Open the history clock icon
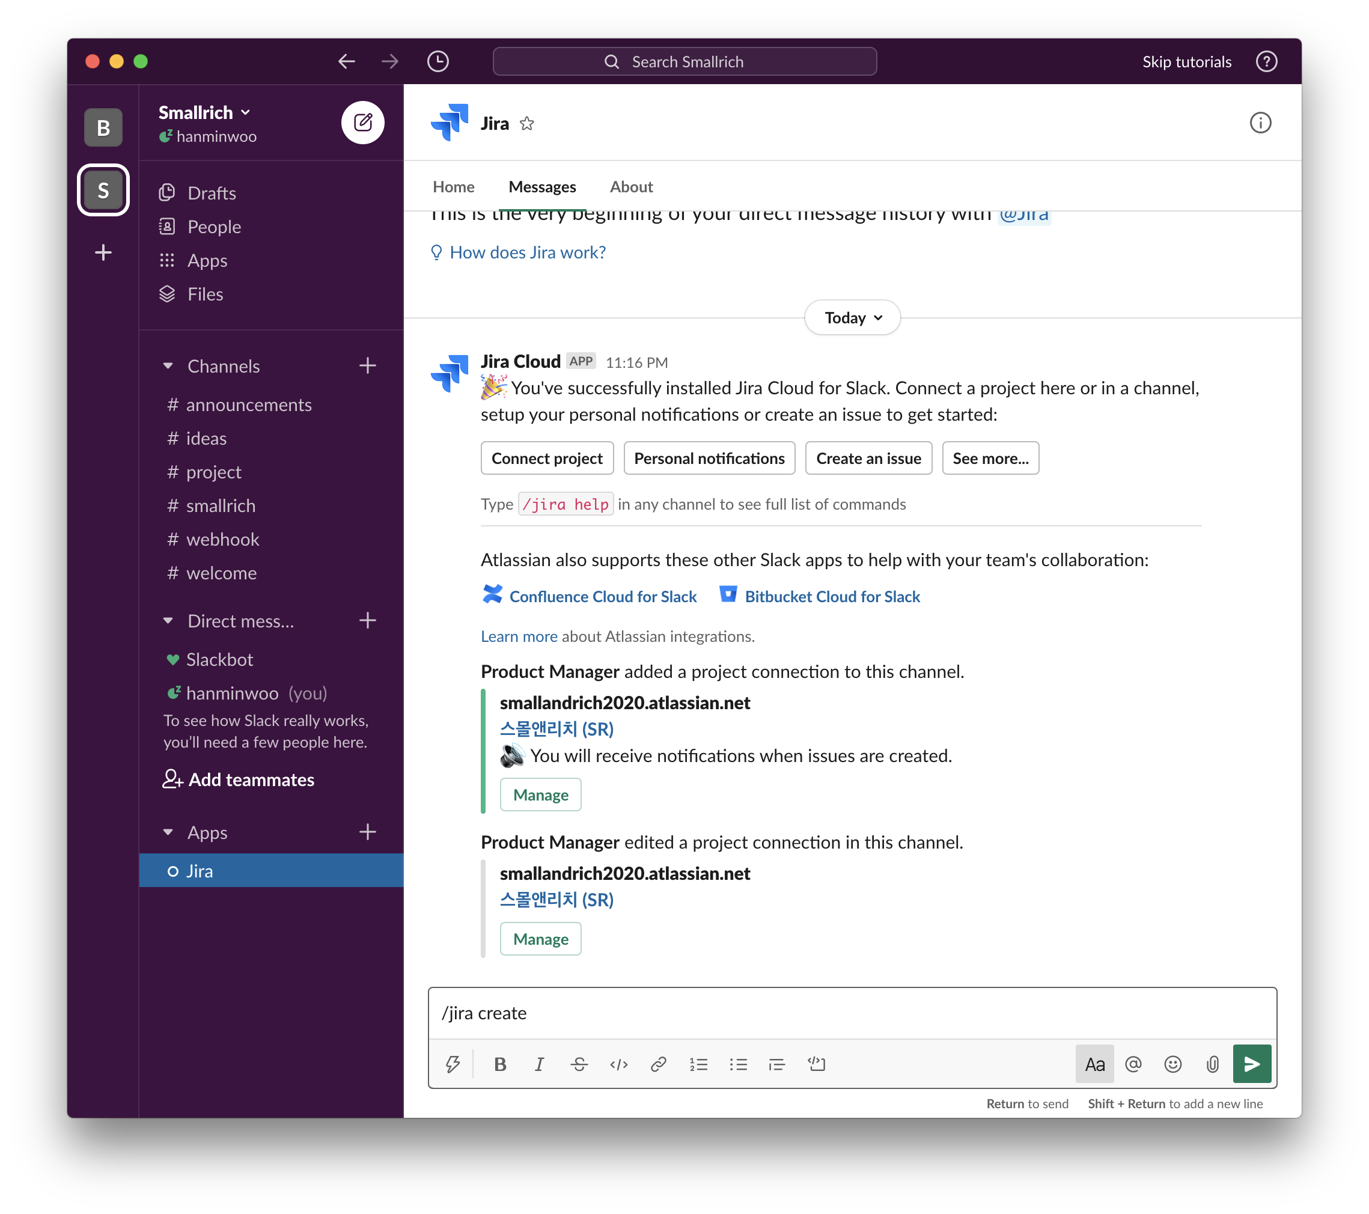The height and width of the screenshot is (1214, 1369). click(x=438, y=62)
